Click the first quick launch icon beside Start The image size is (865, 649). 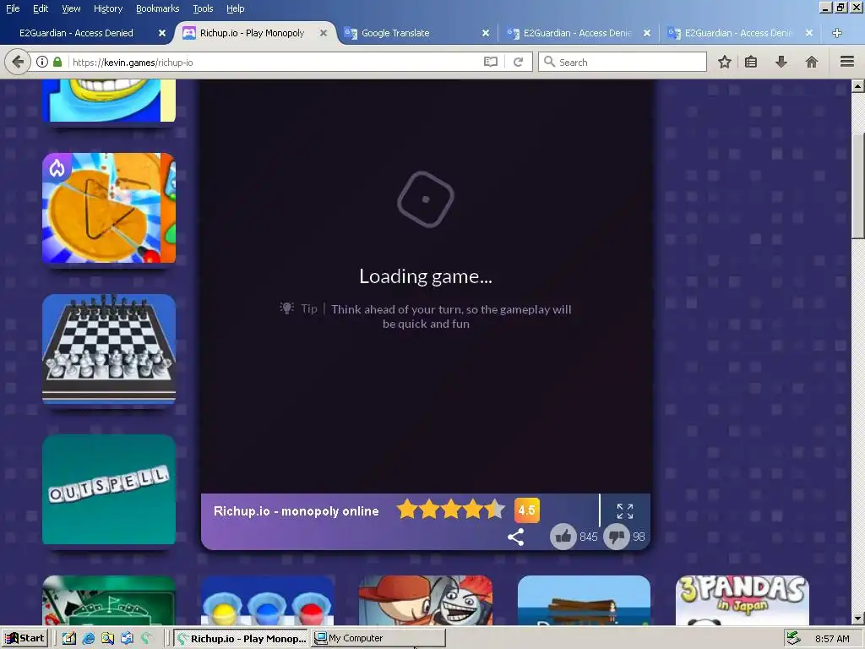point(69,639)
